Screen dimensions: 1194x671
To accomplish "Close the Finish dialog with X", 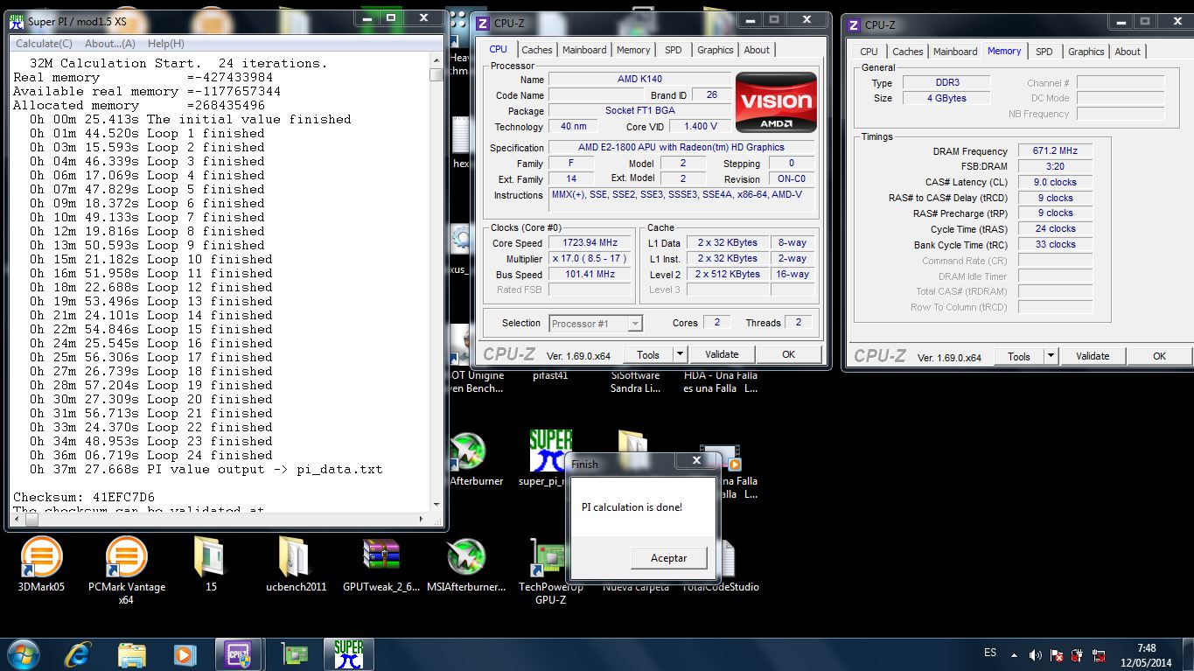I will [x=697, y=460].
